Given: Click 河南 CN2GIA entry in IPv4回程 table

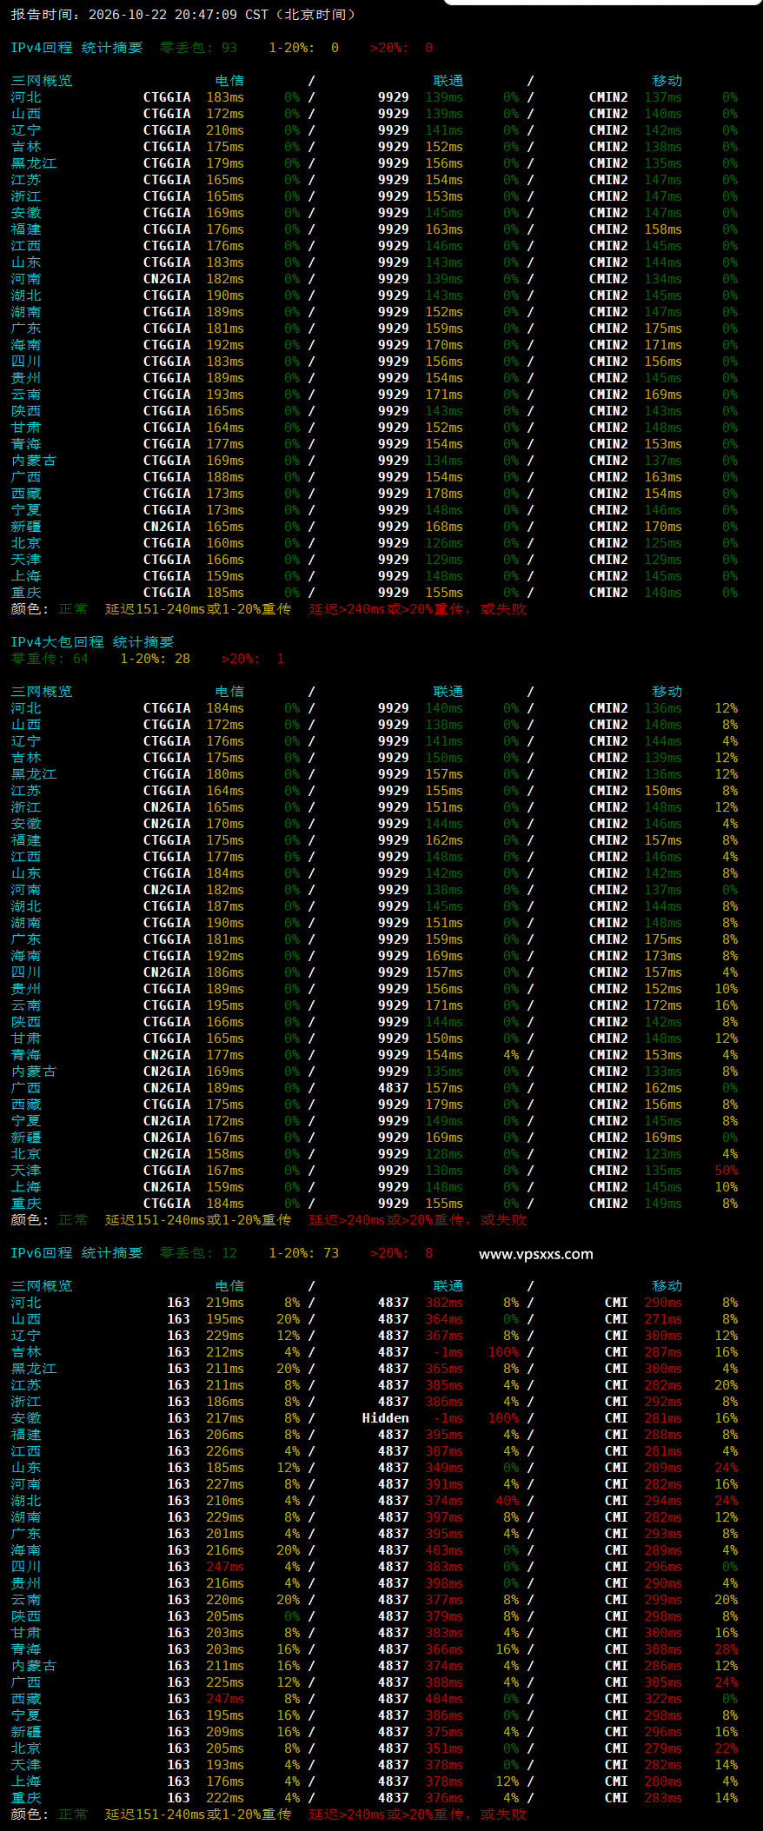Looking at the screenshot, I should click(x=167, y=279).
